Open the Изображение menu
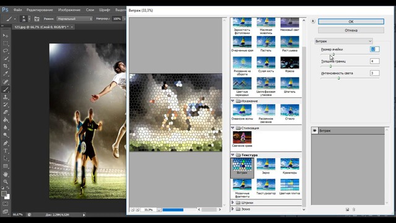Screen dimensions: 396x223 point(69,10)
